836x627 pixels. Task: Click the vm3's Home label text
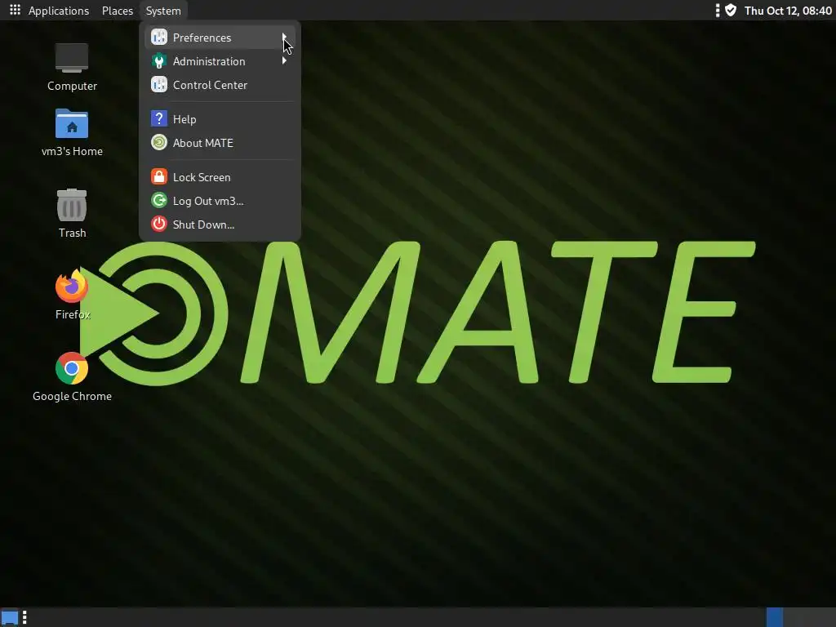tap(72, 151)
